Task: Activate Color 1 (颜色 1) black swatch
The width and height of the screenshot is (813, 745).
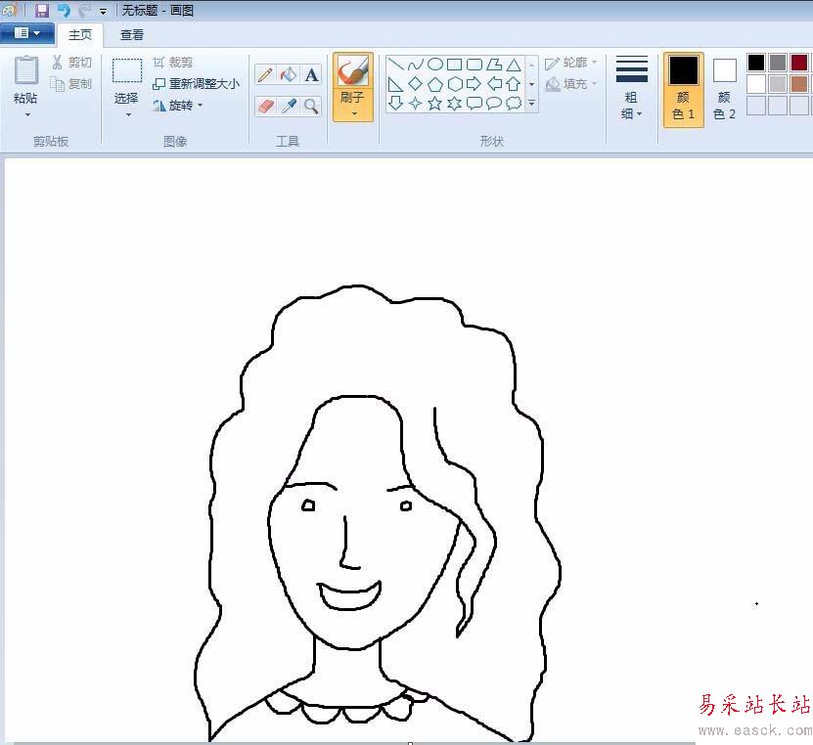Action: (x=684, y=89)
